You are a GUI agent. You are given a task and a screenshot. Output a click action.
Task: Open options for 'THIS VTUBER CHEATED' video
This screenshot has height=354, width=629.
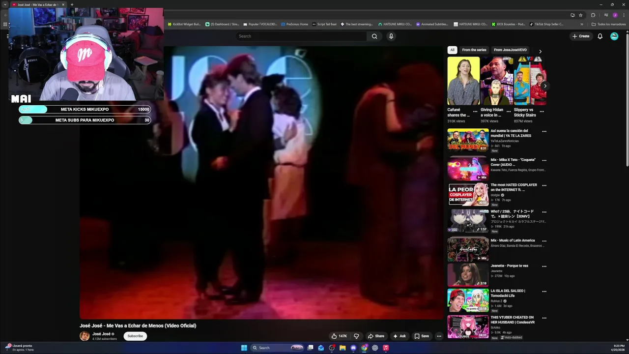tap(544, 318)
